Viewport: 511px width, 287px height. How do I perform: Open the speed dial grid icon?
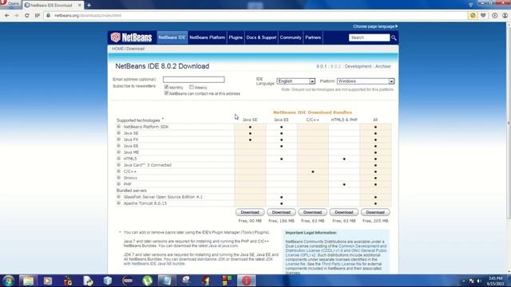(38, 15)
